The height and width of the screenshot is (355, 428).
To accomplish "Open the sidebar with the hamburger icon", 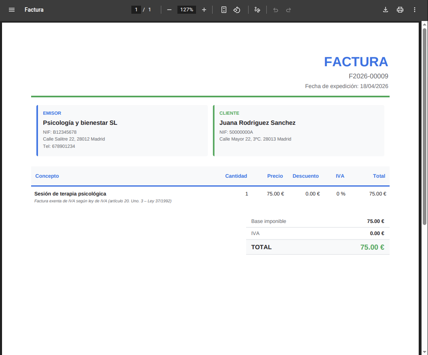I will point(11,9).
